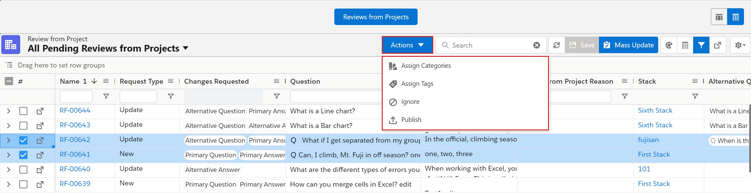Expand the RF-00643 row
The width and height of the screenshot is (751, 193).
pyautogui.click(x=9, y=126)
